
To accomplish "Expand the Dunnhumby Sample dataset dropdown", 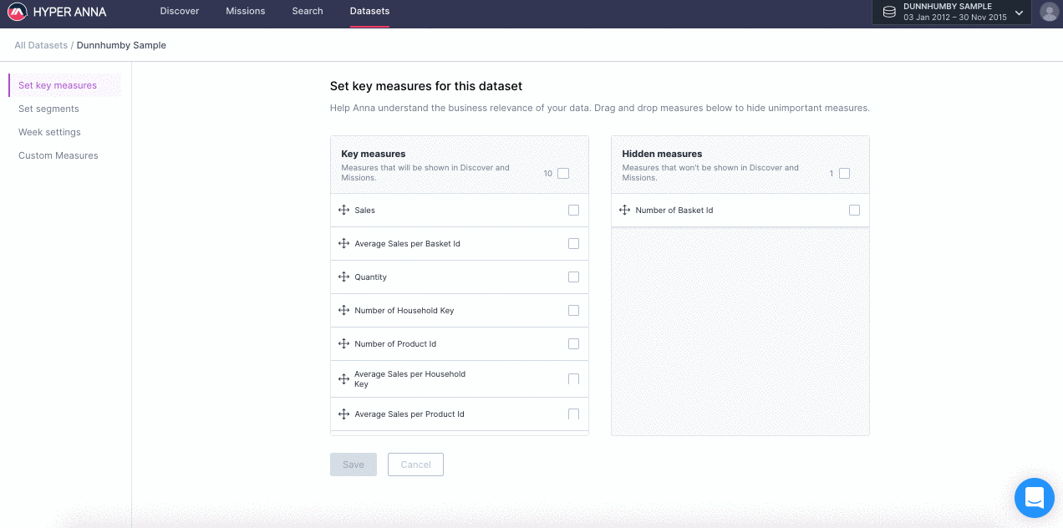I will pyautogui.click(x=1019, y=13).
